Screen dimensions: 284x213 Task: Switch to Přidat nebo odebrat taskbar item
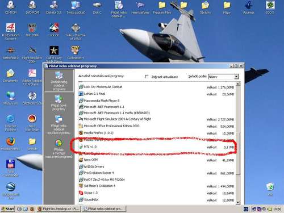pos(104,209)
